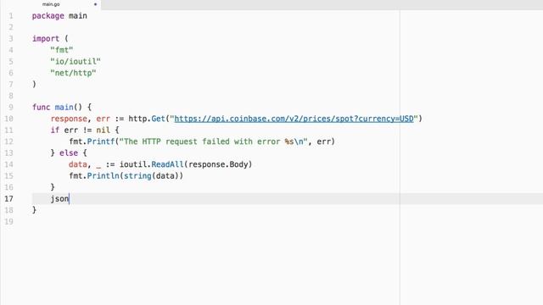Click line number 19 in gutter
This screenshot has height=305, width=543.
pos(8,222)
